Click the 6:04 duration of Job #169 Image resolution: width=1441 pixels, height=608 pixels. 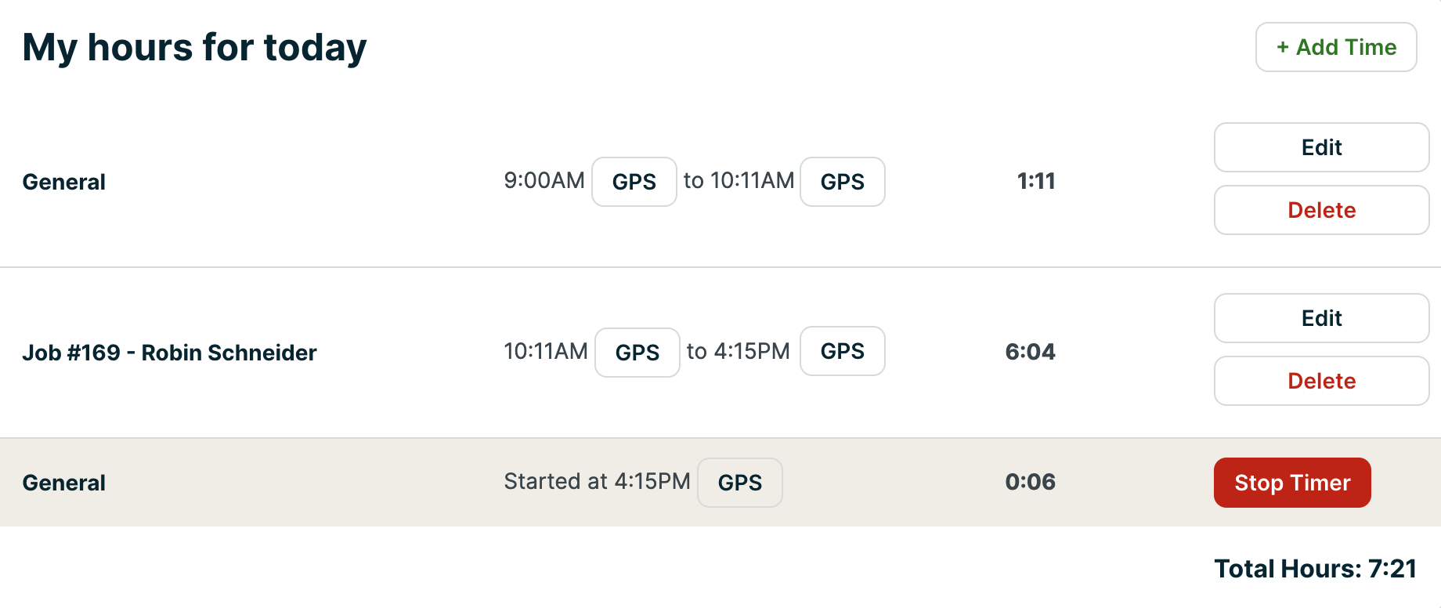(1030, 352)
